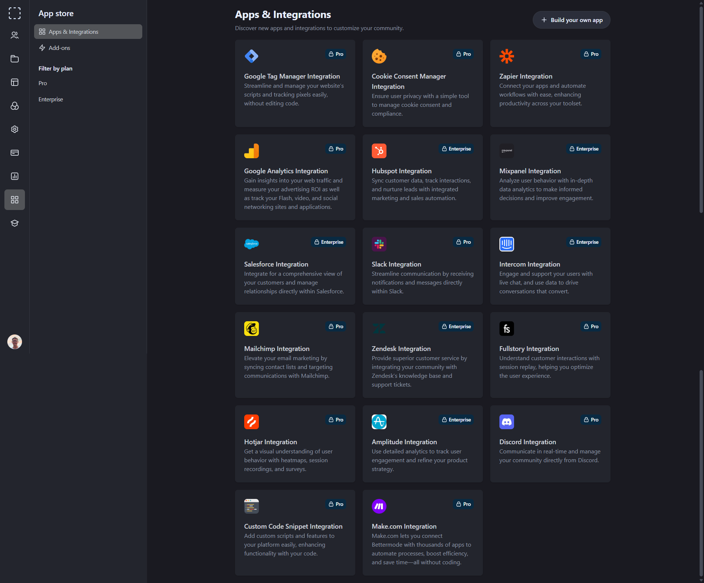Open the Add-ons menu item
Image resolution: width=704 pixels, height=583 pixels.
tap(59, 48)
